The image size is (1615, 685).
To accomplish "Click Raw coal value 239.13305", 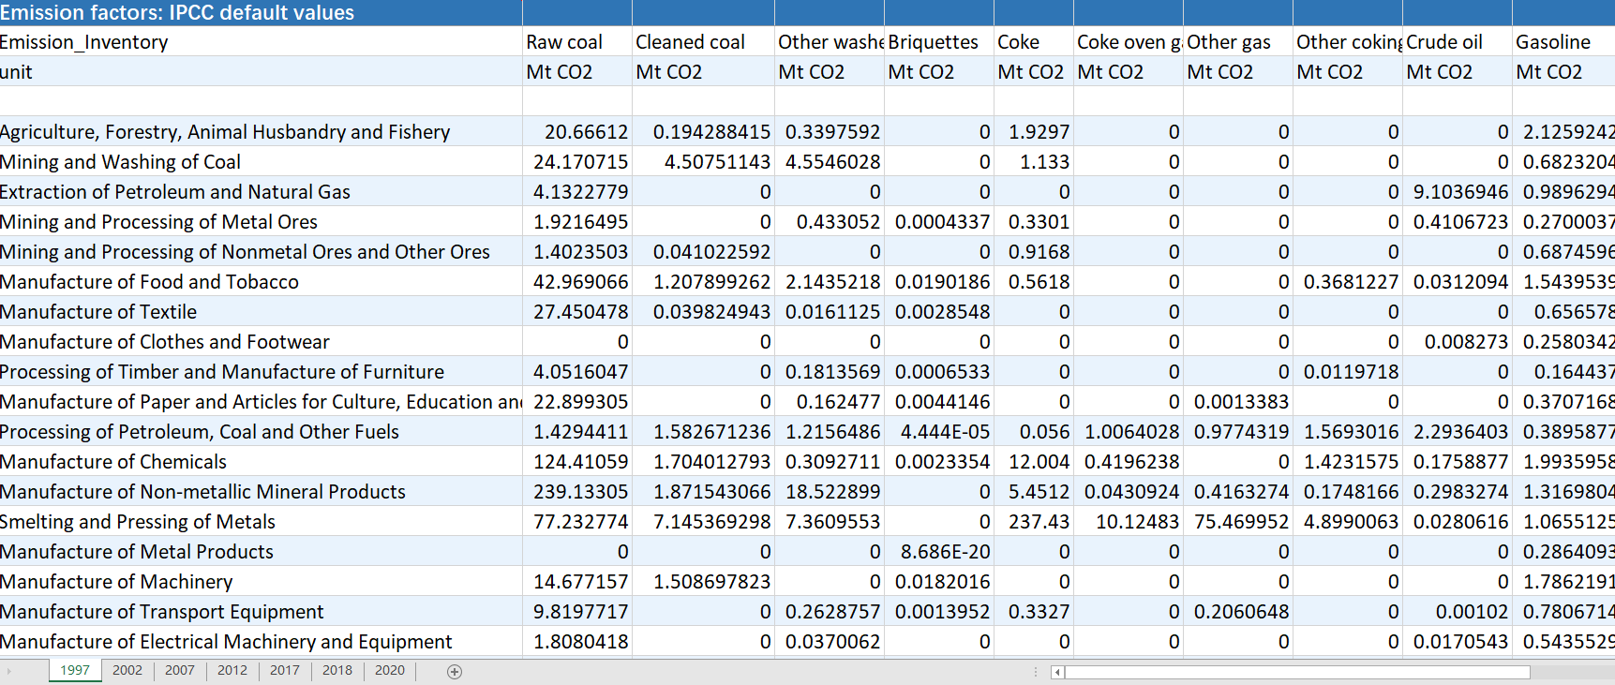I will [x=577, y=492].
